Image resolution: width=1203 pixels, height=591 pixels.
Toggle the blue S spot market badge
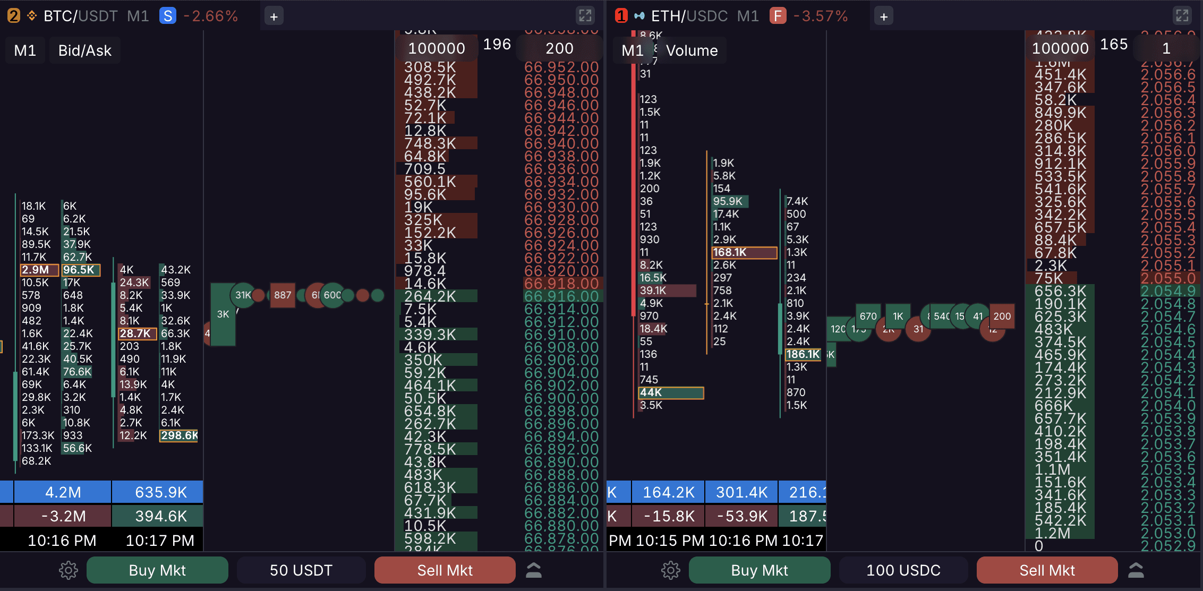pyautogui.click(x=168, y=16)
